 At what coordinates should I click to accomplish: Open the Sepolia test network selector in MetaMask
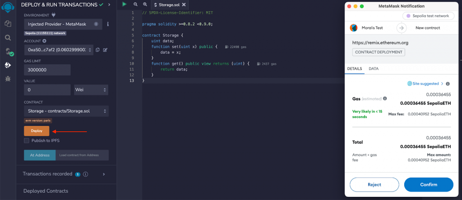coord(428,16)
